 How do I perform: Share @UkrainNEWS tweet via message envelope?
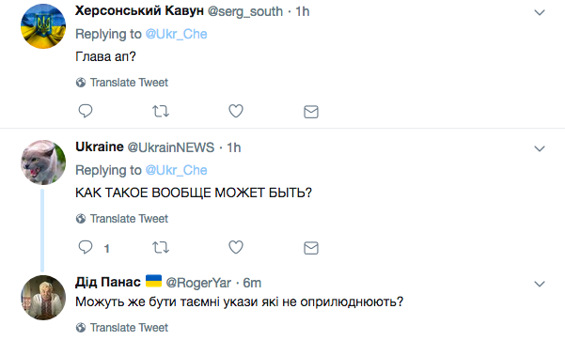point(311,248)
